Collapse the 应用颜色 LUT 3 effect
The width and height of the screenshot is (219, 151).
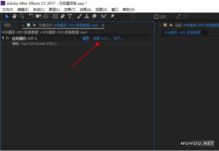pos(3,38)
